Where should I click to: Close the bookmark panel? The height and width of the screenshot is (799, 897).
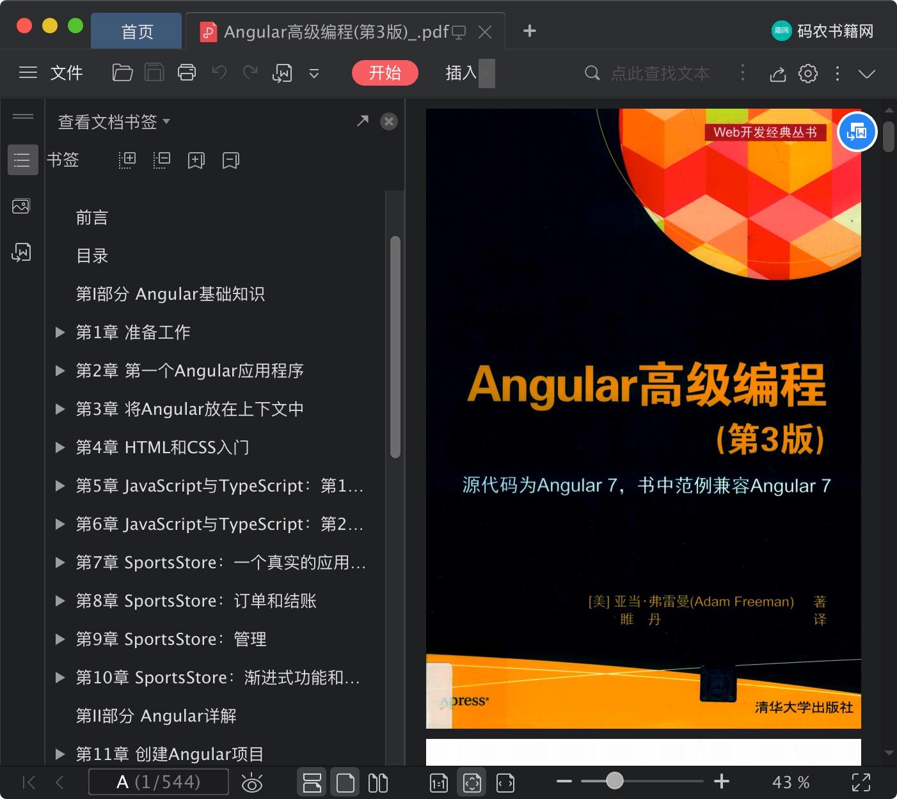pos(389,121)
